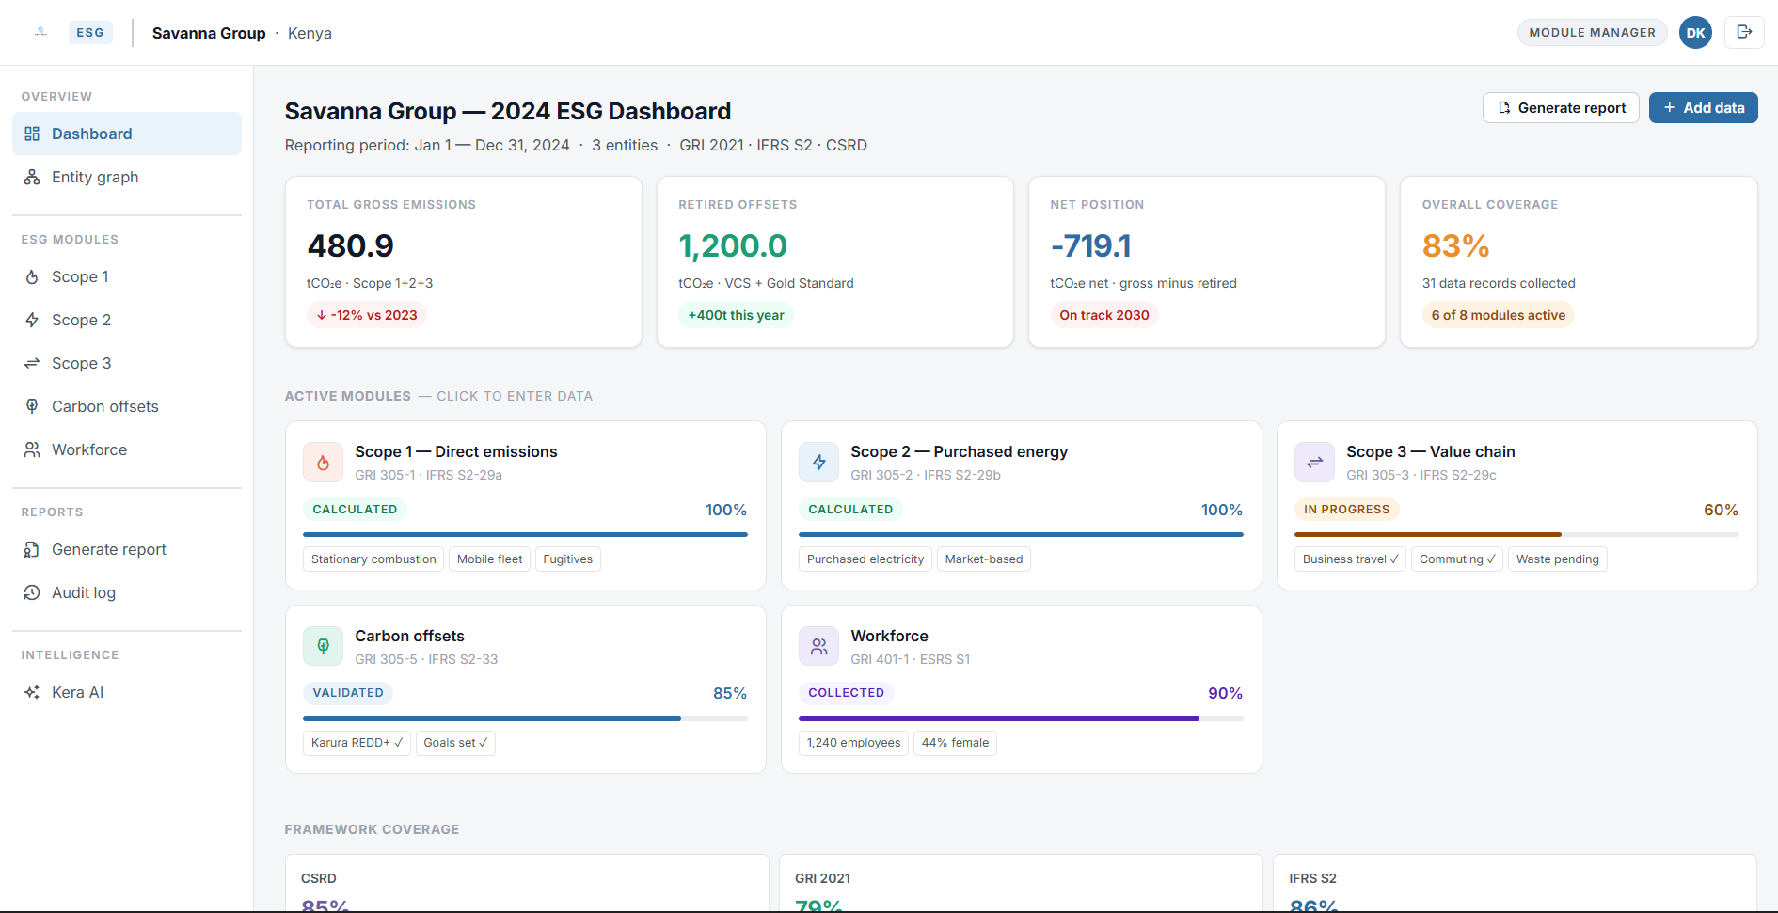Click the IN PROGRESS status badge
The height and width of the screenshot is (913, 1778).
point(1346,509)
